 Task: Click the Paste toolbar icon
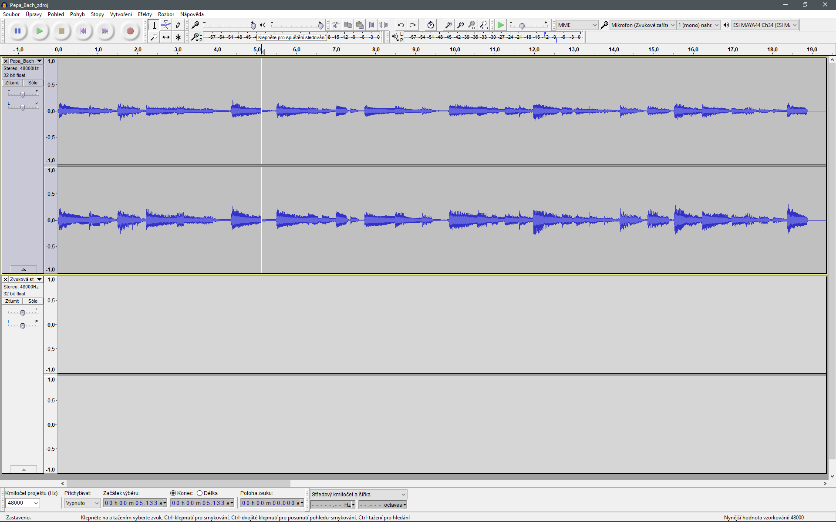(x=360, y=25)
